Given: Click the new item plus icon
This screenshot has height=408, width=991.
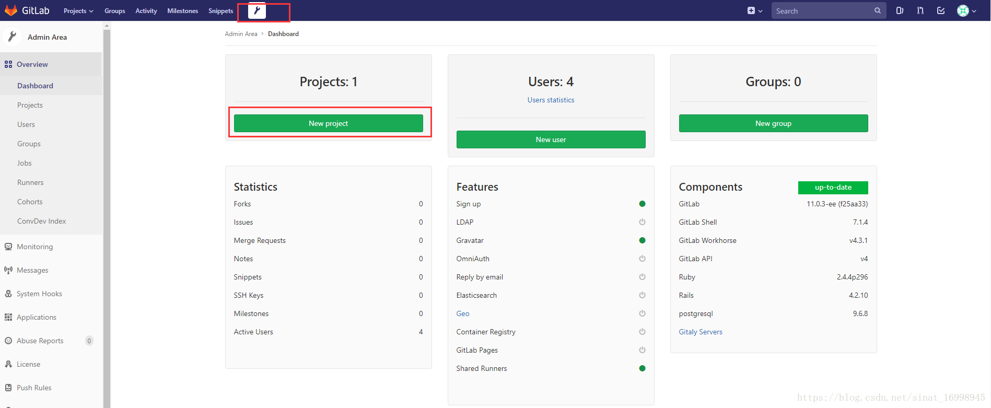Looking at the screenshot, I should click(x=751, y=10).
